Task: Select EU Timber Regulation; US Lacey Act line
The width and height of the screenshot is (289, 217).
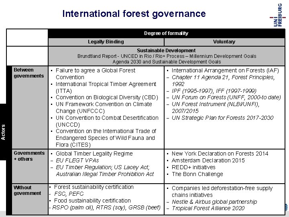Action: point(103,167)
